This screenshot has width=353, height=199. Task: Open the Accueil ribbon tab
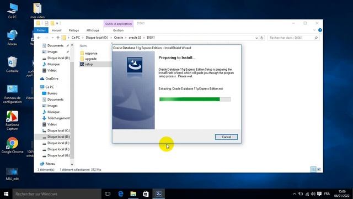pyautogui.click(x=56, y=30)
